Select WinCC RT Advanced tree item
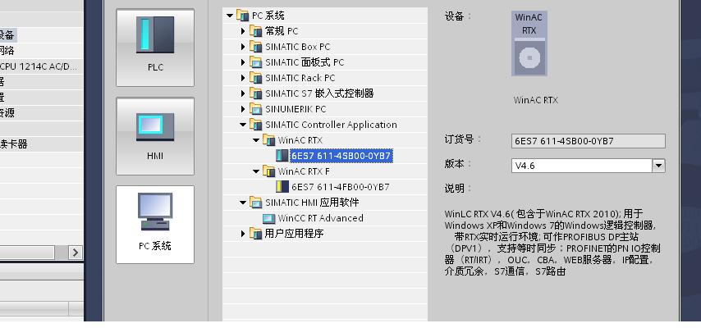 [321, 218]
